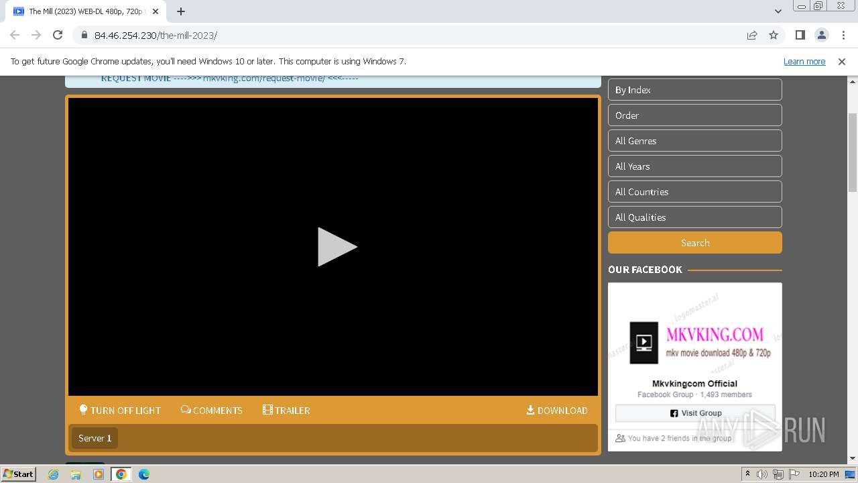This screenshot has width=858, height=483.
Task: Click the taskbar clock 10:20 PM
Action: coord(824,474)
